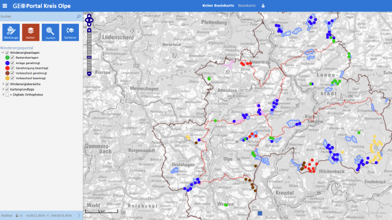
Task: Click the Hilchenbach label on map
Action: [x=332, y=171]
